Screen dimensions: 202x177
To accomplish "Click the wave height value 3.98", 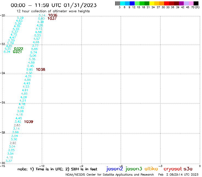I will (20, 111).
